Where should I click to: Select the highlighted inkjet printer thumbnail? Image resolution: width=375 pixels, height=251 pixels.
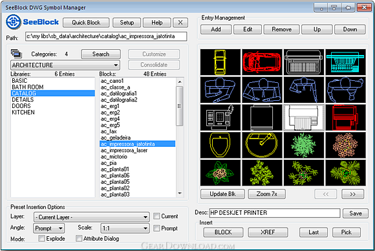coord(304,118)
